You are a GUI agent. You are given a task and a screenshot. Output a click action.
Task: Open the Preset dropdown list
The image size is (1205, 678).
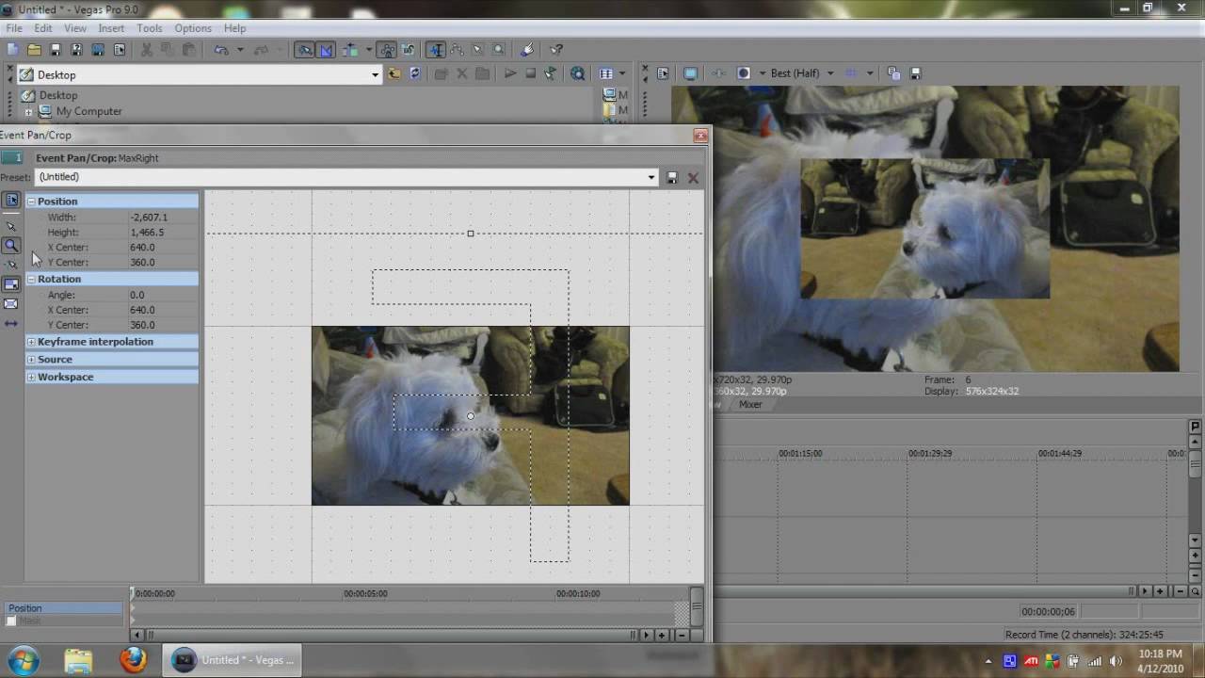click(x=651, y=177)
